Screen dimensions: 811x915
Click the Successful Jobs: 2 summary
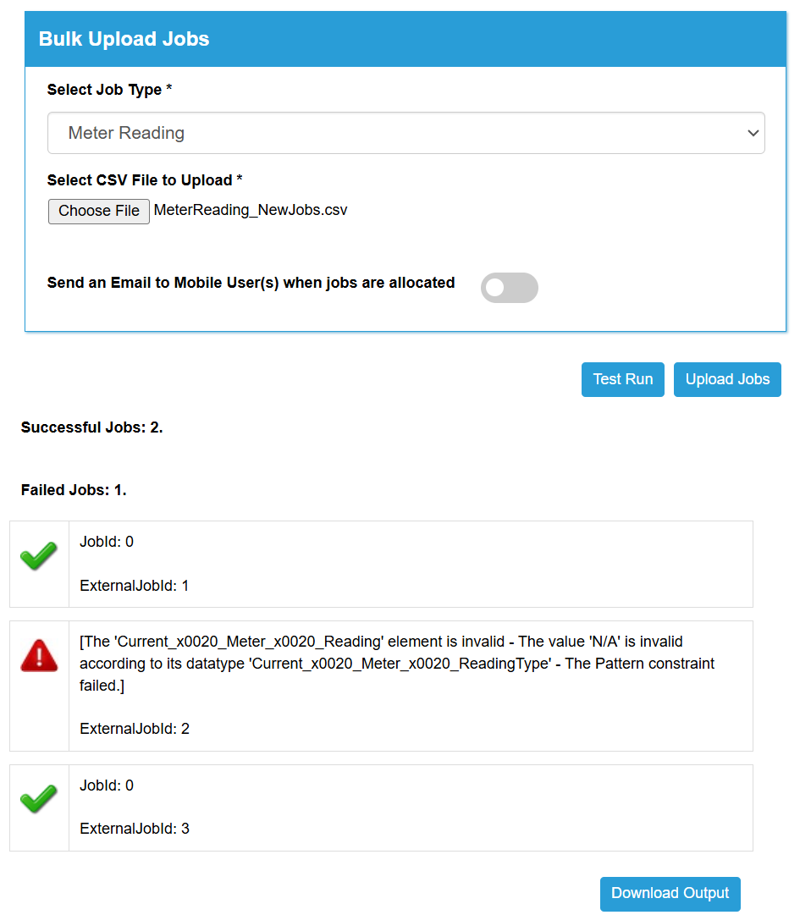91,427
